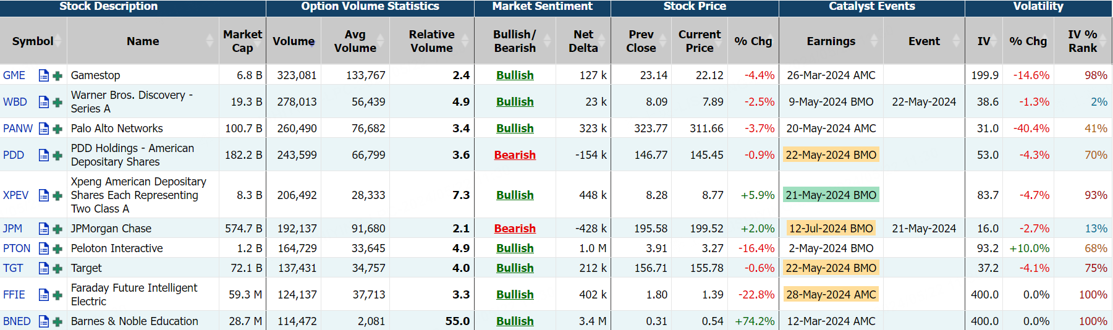Image resolution: width=1113 pixels, height=330 pixels.
Task: Open the document icon for WBD
Action: click(x=44, y=102)
